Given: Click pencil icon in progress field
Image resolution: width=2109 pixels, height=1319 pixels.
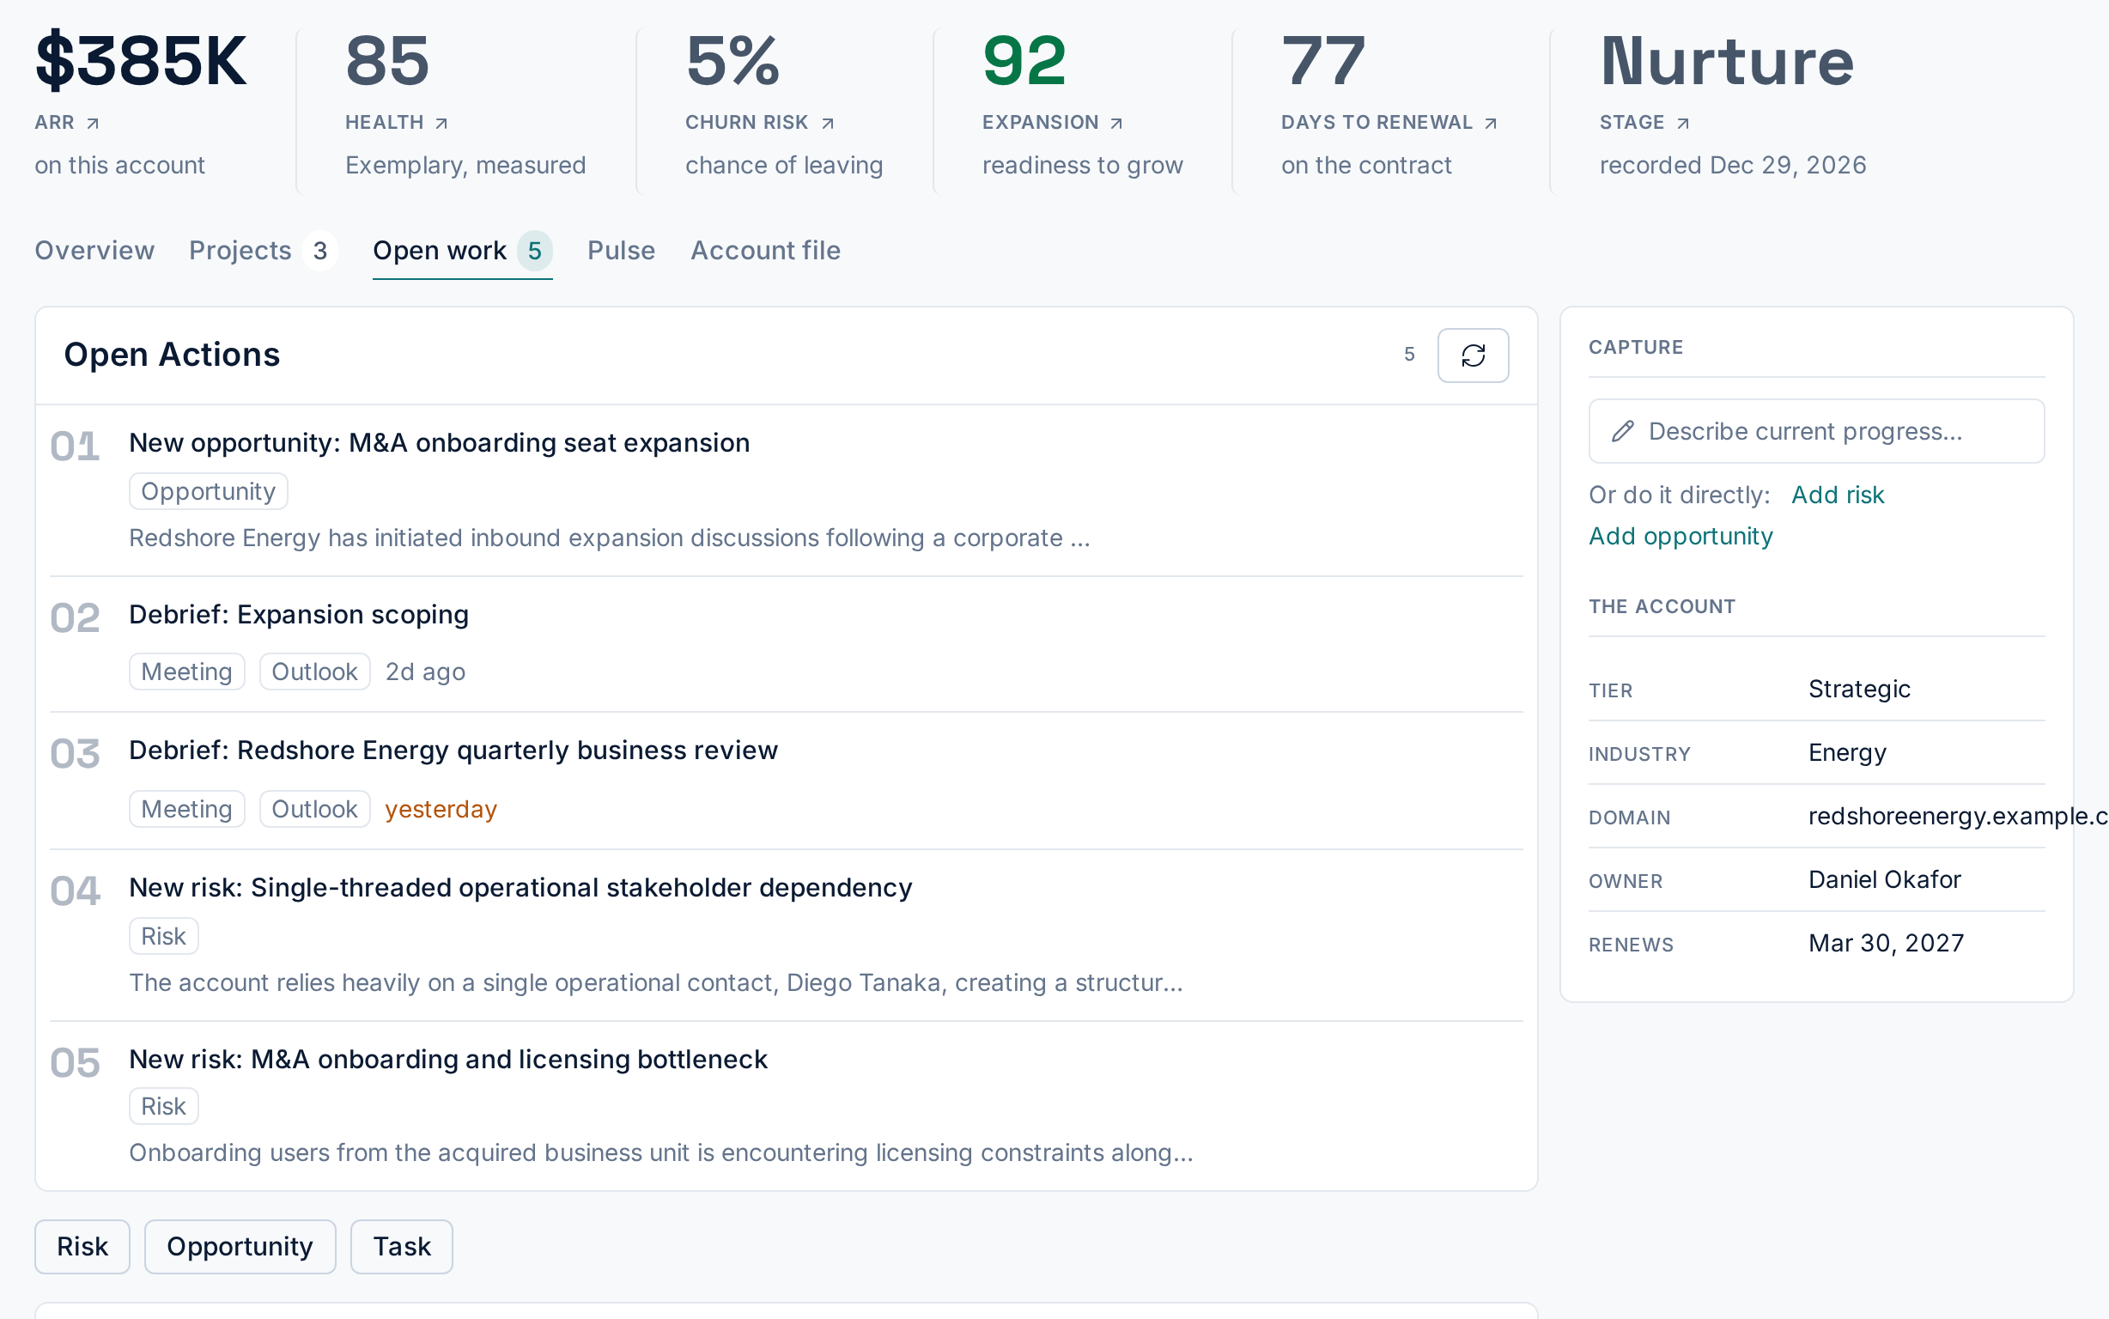Looking at the screenshot, I should 1622,431.
